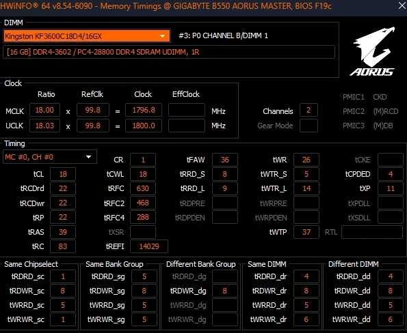The image size is (407, 333).
Task: Click the DDR4-3602 module description field
Action: pyautogui.click(x=169, y=52)
